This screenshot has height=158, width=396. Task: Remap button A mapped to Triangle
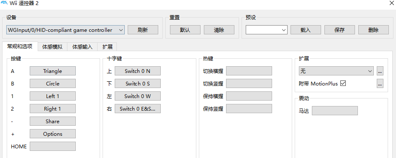click(52, 71)
